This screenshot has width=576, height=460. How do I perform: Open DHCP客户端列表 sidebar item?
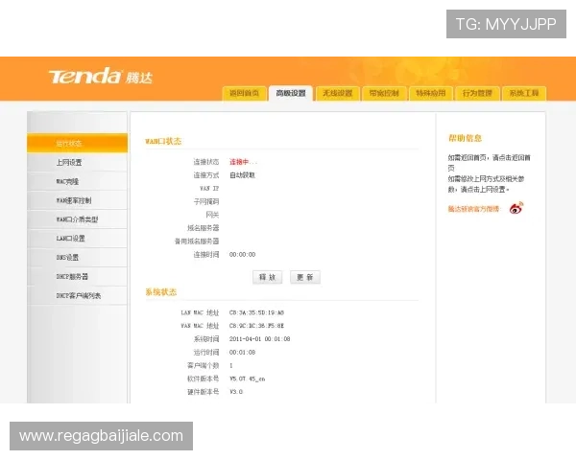click(x=78, y=296)
